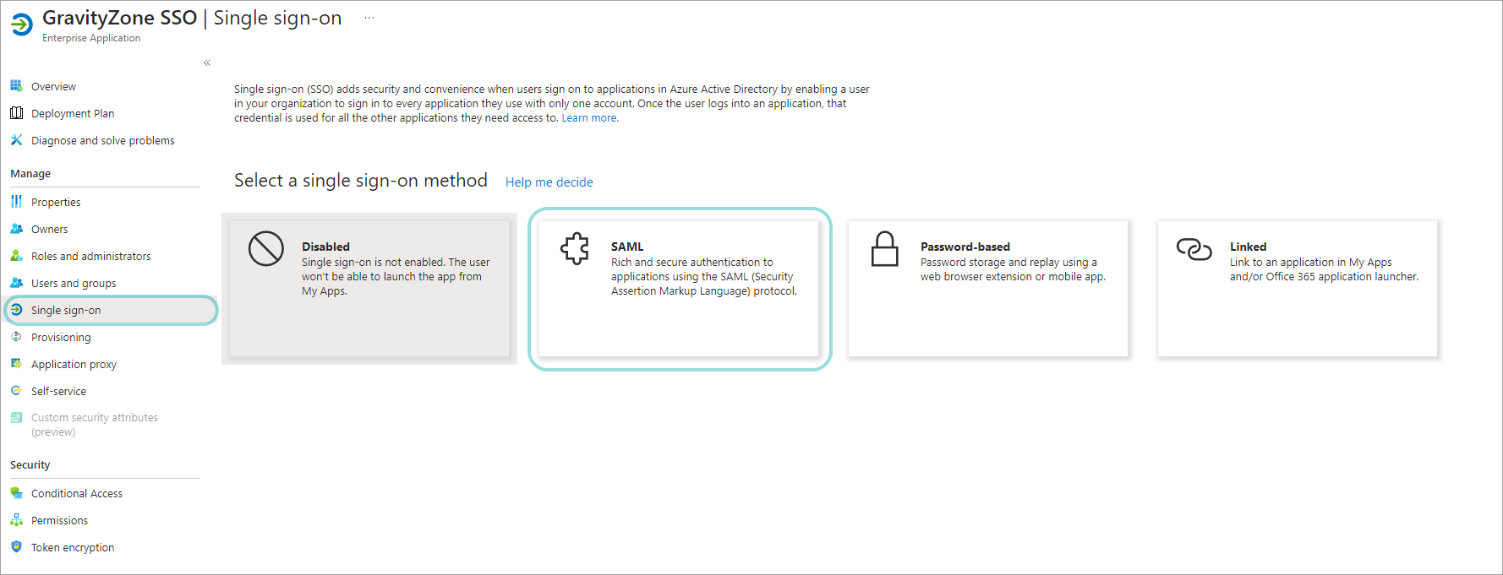The image size is (1503, 575).
Task: Open the Overview menu item
Action: point(53,86)
